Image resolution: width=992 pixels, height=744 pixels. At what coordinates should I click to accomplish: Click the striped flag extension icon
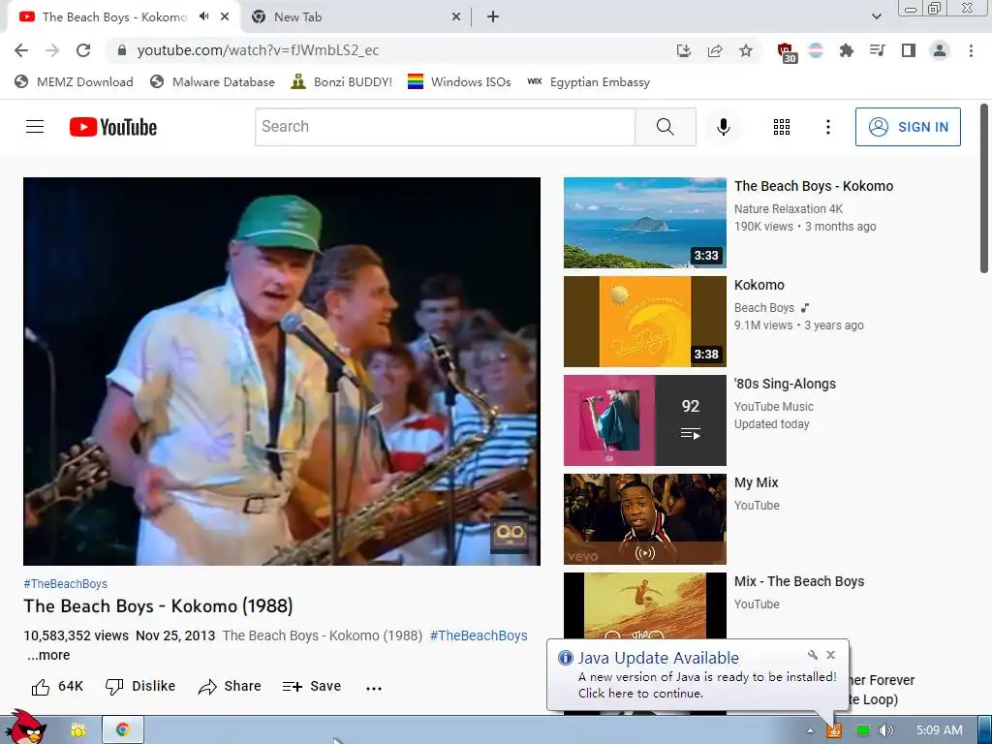(816, 50)
